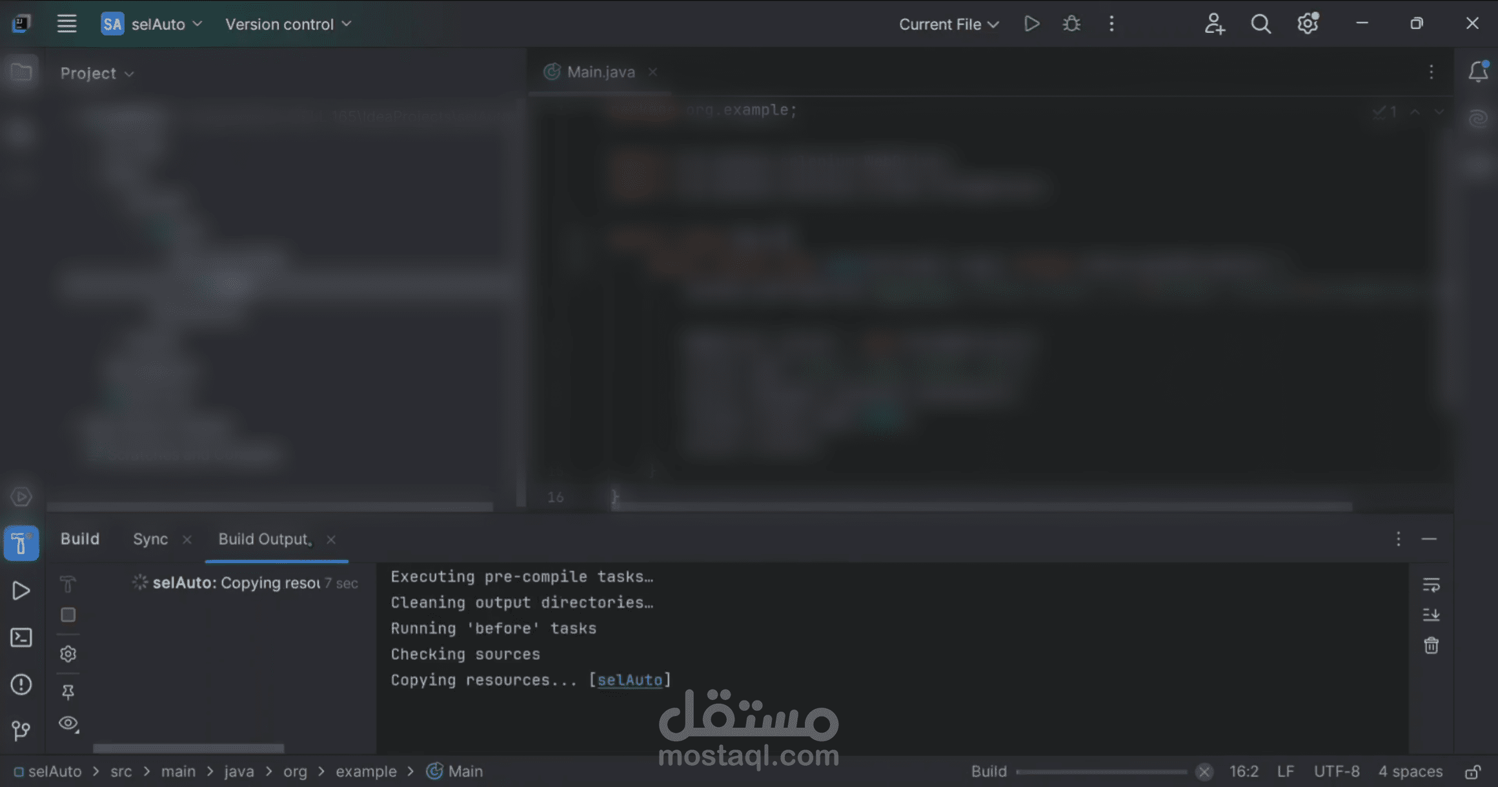Open the Problems tool window
This screenshot has height=787, width=1498.
click(21, 684)
